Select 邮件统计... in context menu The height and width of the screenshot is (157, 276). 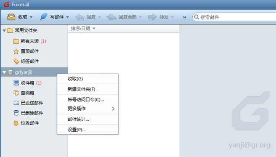88,120
